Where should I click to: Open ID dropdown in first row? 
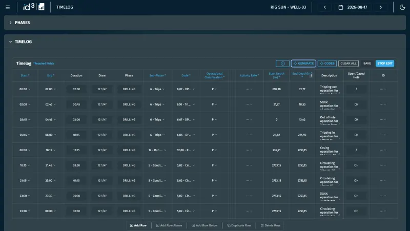[383, 89]
